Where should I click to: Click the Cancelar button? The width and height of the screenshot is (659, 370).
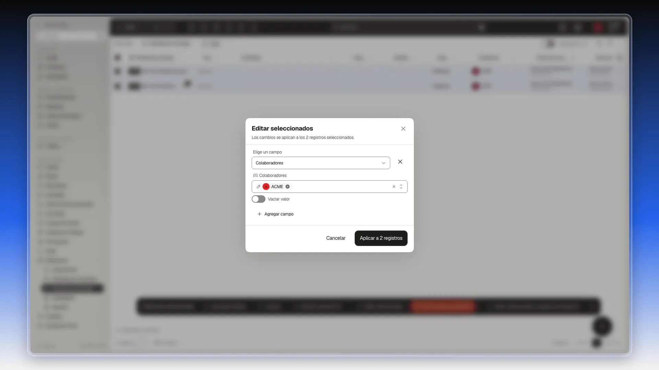coord(336,238)
